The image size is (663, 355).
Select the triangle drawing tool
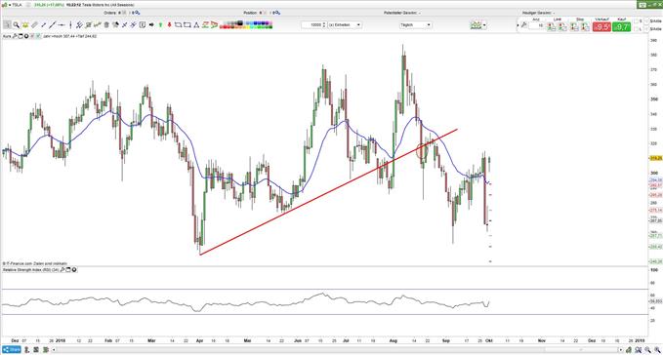196,25
